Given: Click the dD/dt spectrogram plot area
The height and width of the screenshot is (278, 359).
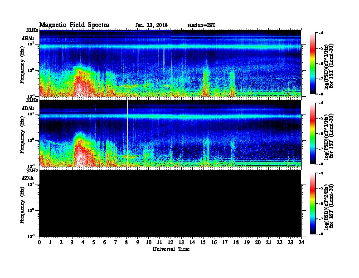Looking at the screenshot, I should point(170,134).
